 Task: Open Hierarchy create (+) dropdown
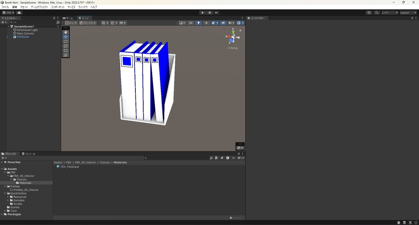tap(4, 22)
